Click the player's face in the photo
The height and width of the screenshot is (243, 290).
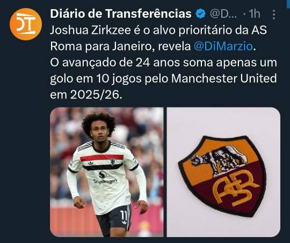[99, 133]
